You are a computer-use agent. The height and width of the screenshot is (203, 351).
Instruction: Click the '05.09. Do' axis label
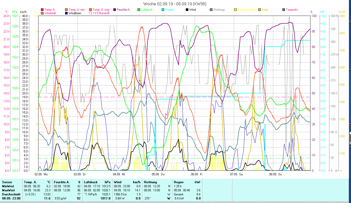(158, 174)
